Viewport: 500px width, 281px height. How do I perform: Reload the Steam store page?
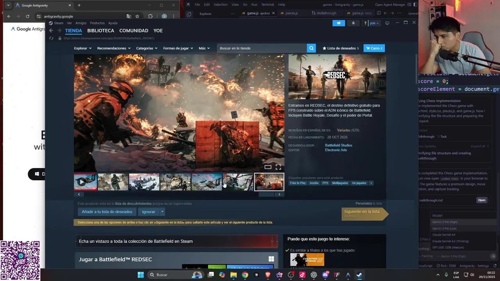(51, 38)
